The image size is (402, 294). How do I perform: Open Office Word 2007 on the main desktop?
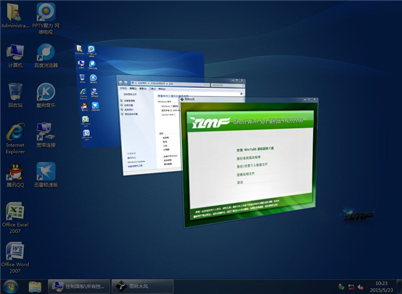tap(15, 258)
